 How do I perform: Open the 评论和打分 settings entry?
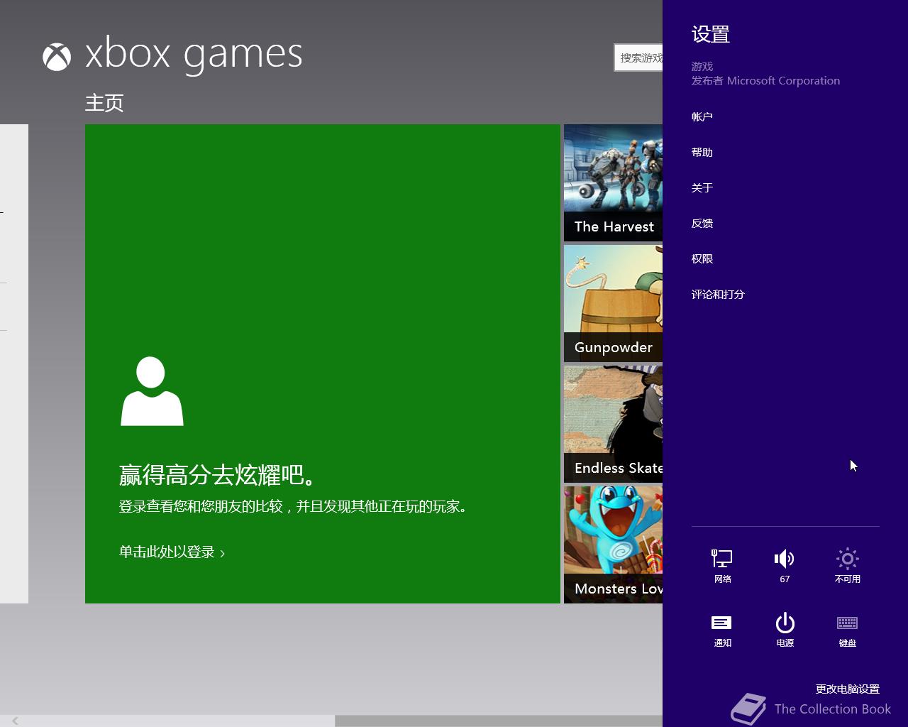[718, 294]
